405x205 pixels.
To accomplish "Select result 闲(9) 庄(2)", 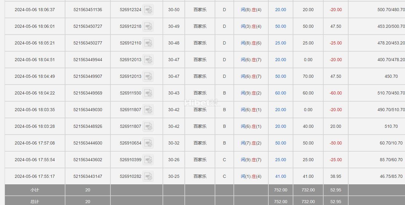I will tap(251, 93).
